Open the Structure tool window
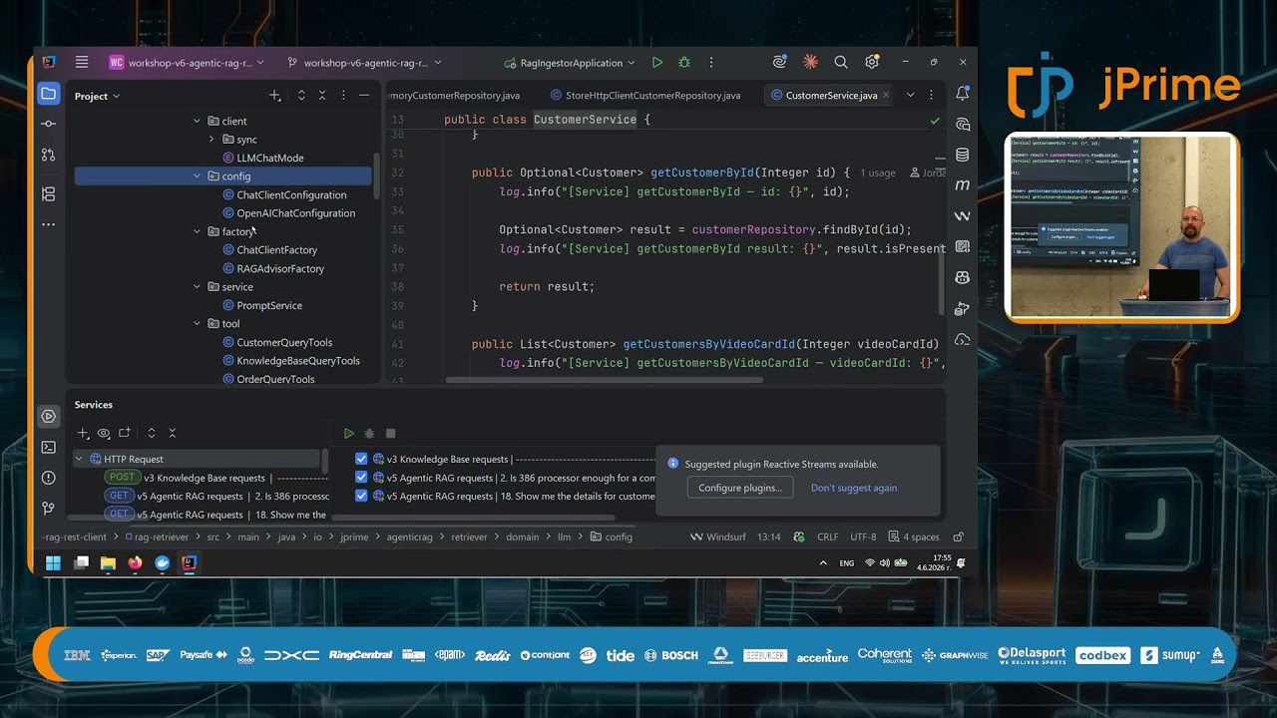The image size is (1277, 718). pyautogui.click(x=48, y=194)
